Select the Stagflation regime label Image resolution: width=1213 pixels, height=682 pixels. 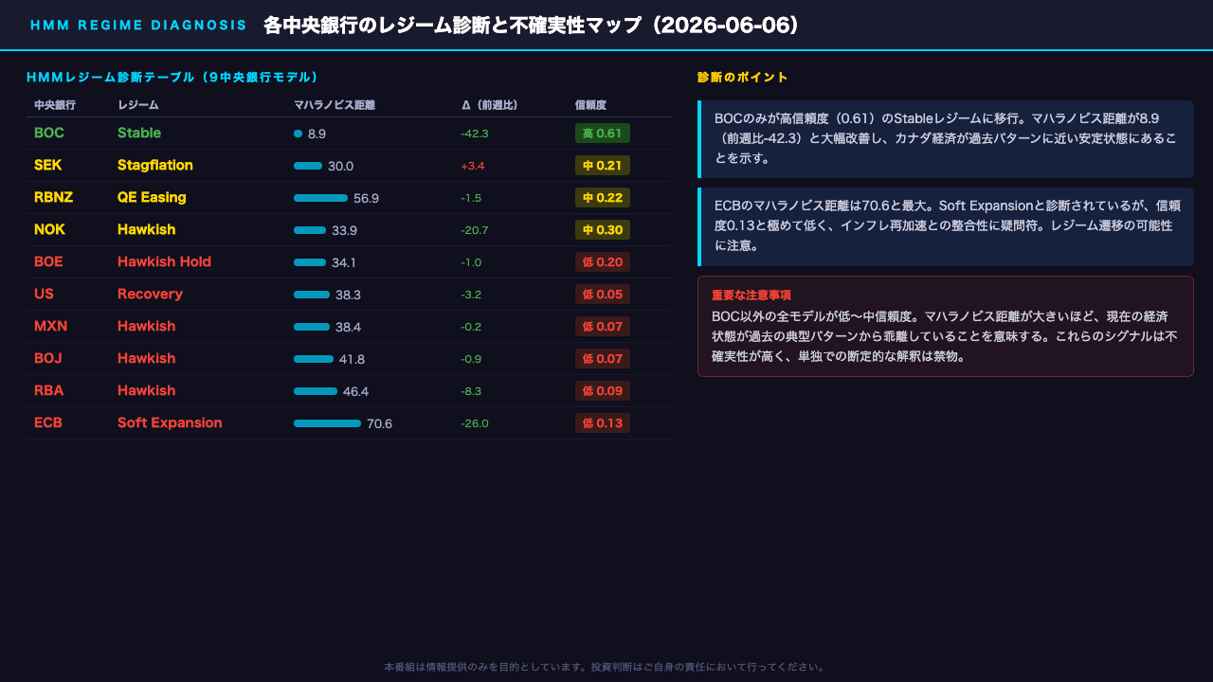click(x=155, y=166)
